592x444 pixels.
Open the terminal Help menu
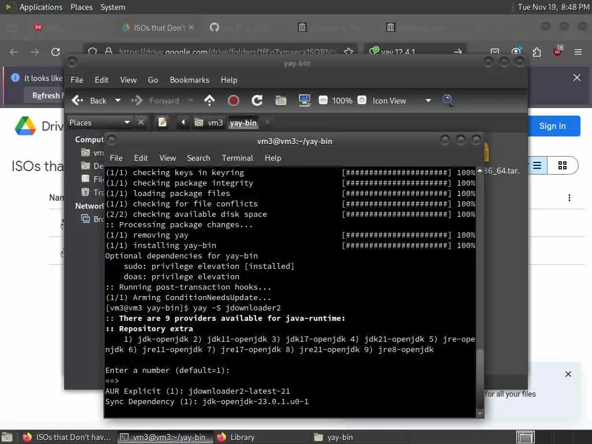273,158
